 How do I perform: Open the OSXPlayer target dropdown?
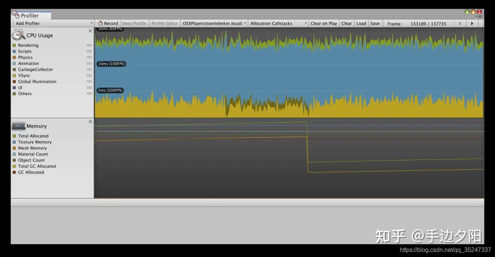tap(214, 23)
